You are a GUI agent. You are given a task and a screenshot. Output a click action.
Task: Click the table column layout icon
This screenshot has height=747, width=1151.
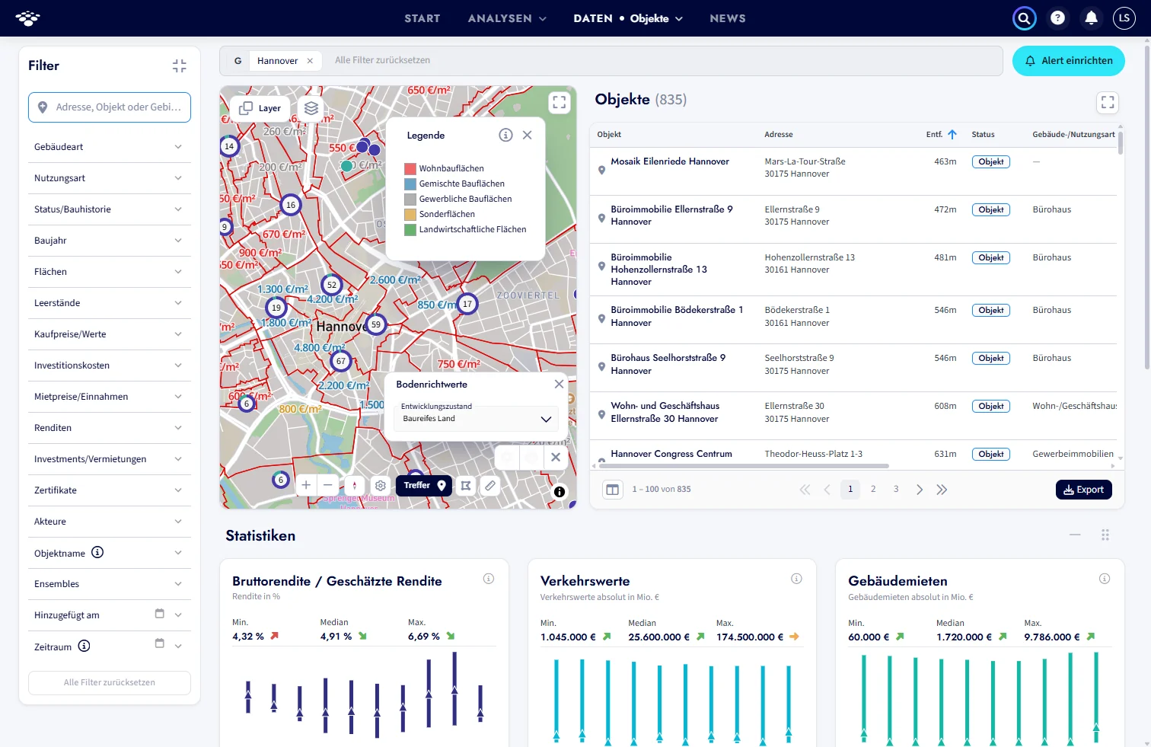click(612, 490)
